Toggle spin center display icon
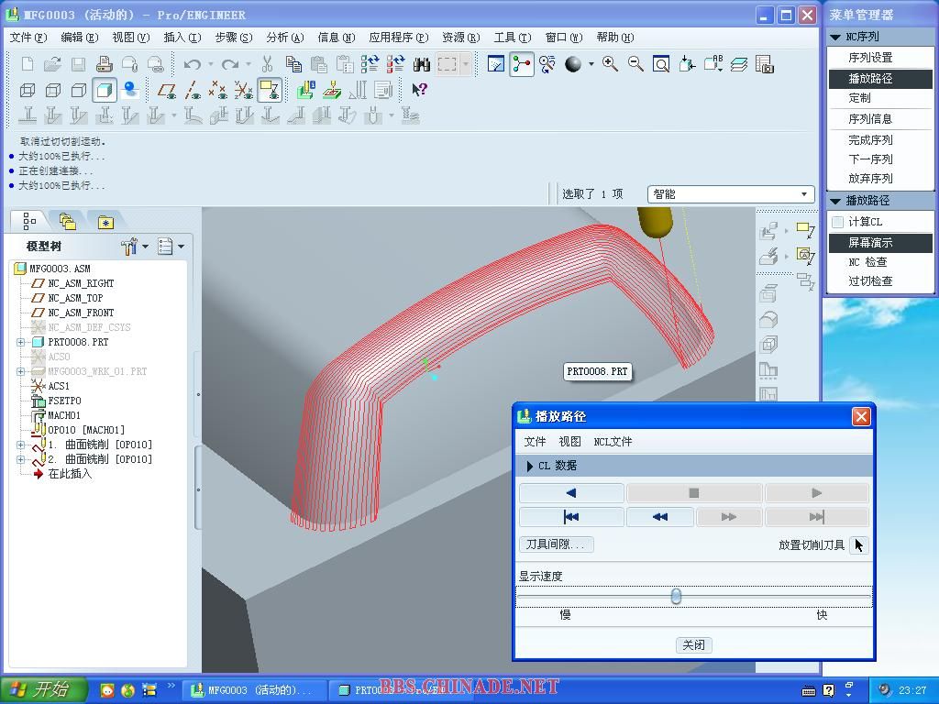Image resolution: width=939 pixels, height=704 pixels. click(x=522, y=63)
